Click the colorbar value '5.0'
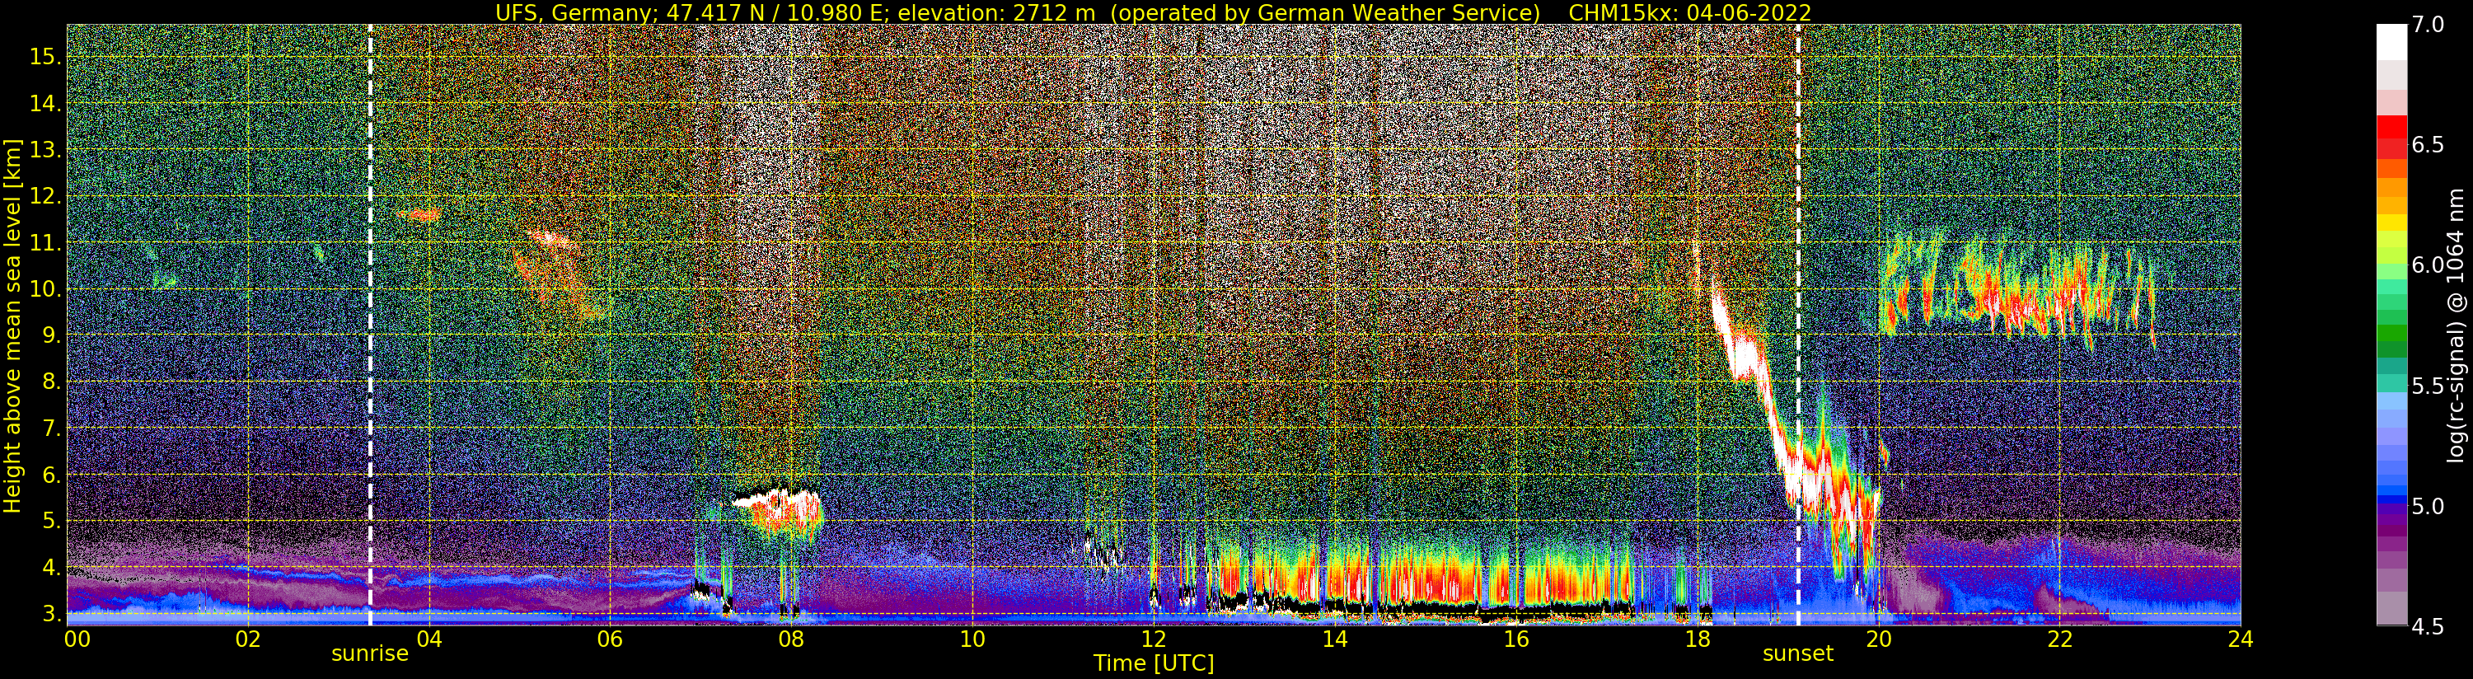This screenshot has width=2473, height=679. pos(2428,506)
